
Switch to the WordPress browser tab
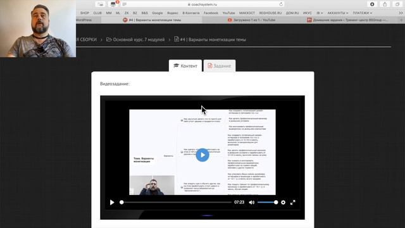coord(88,20)
